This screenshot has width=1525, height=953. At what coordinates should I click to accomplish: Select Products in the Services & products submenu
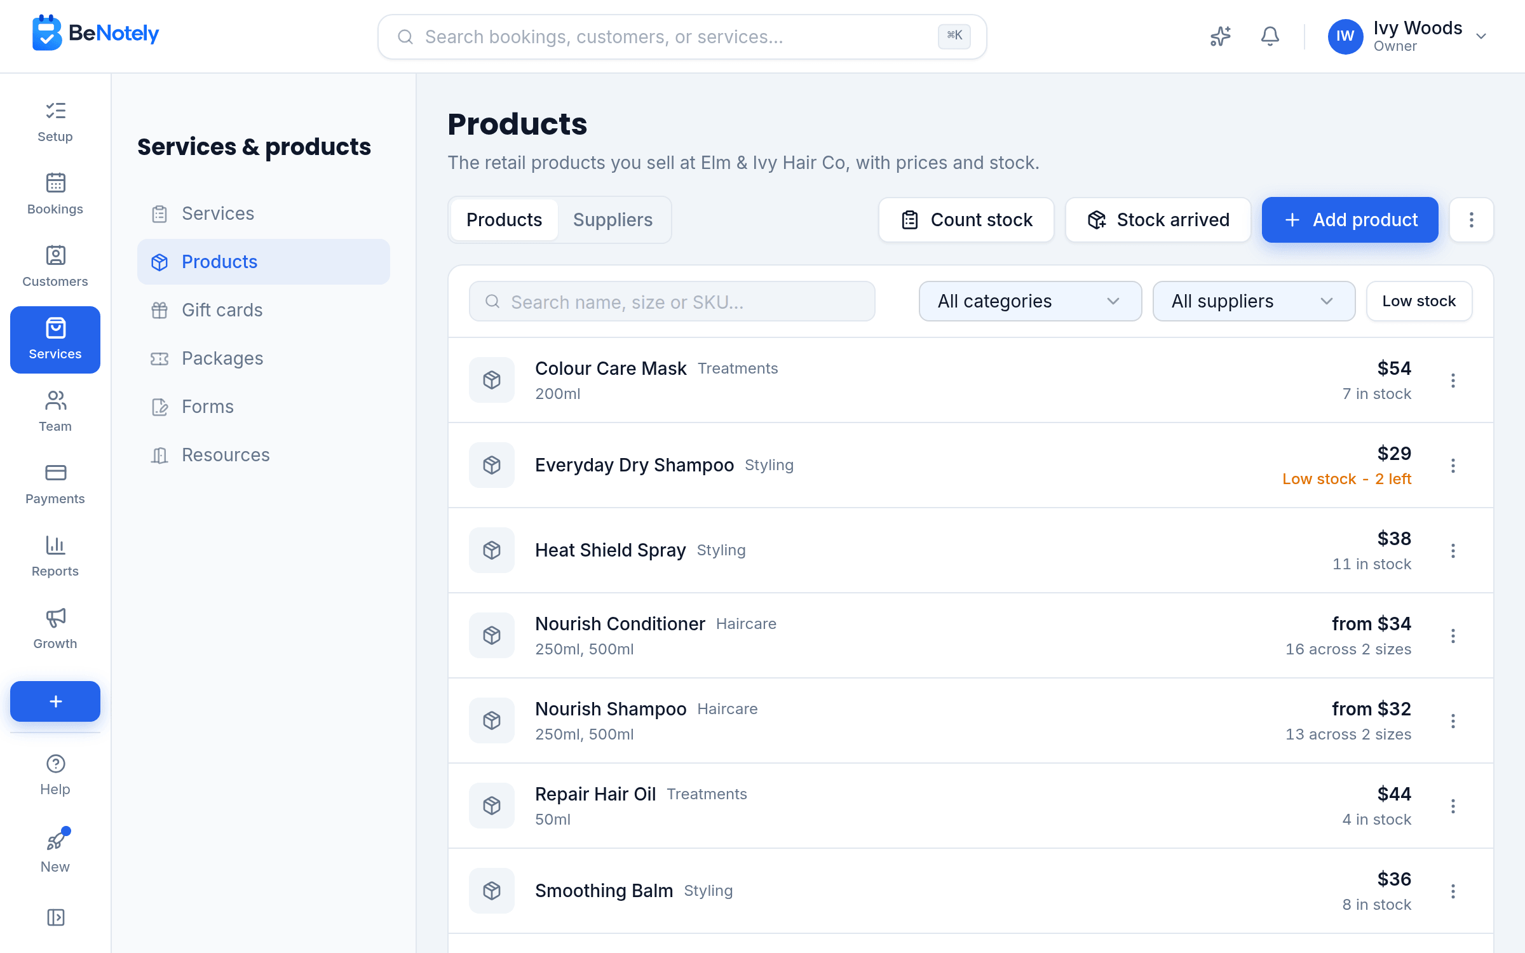(264, 262)
